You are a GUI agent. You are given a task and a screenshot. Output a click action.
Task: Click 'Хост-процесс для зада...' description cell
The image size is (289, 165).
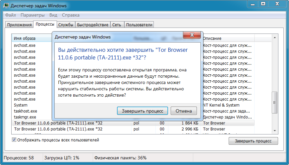point(226,111)
